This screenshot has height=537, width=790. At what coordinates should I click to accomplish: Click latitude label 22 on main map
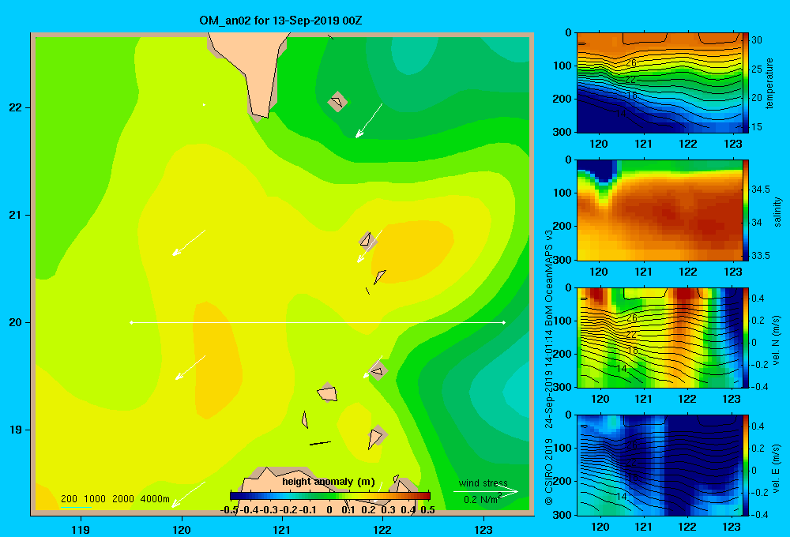tap(16, 108)
